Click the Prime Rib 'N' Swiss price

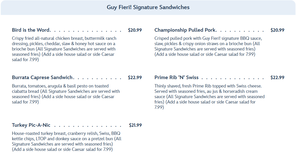tap(277, 77)
